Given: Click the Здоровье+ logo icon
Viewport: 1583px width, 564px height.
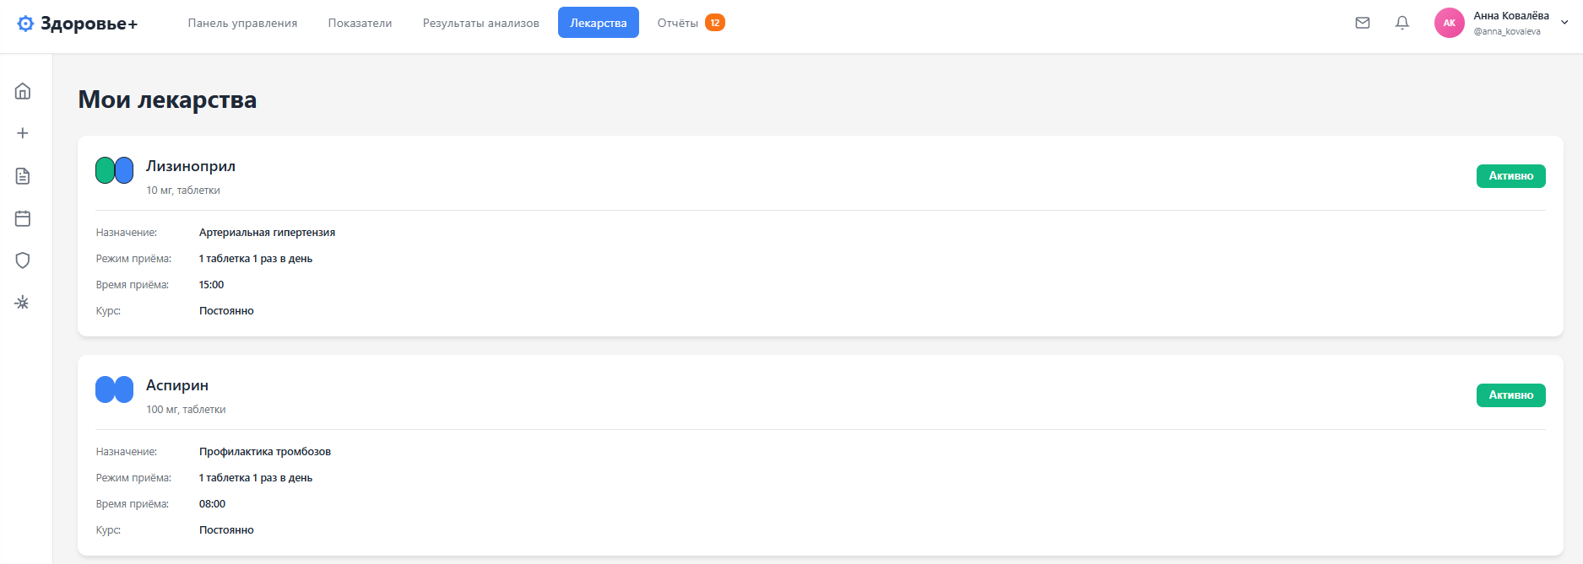Looking at the screenshot, I should coord(26,24).
